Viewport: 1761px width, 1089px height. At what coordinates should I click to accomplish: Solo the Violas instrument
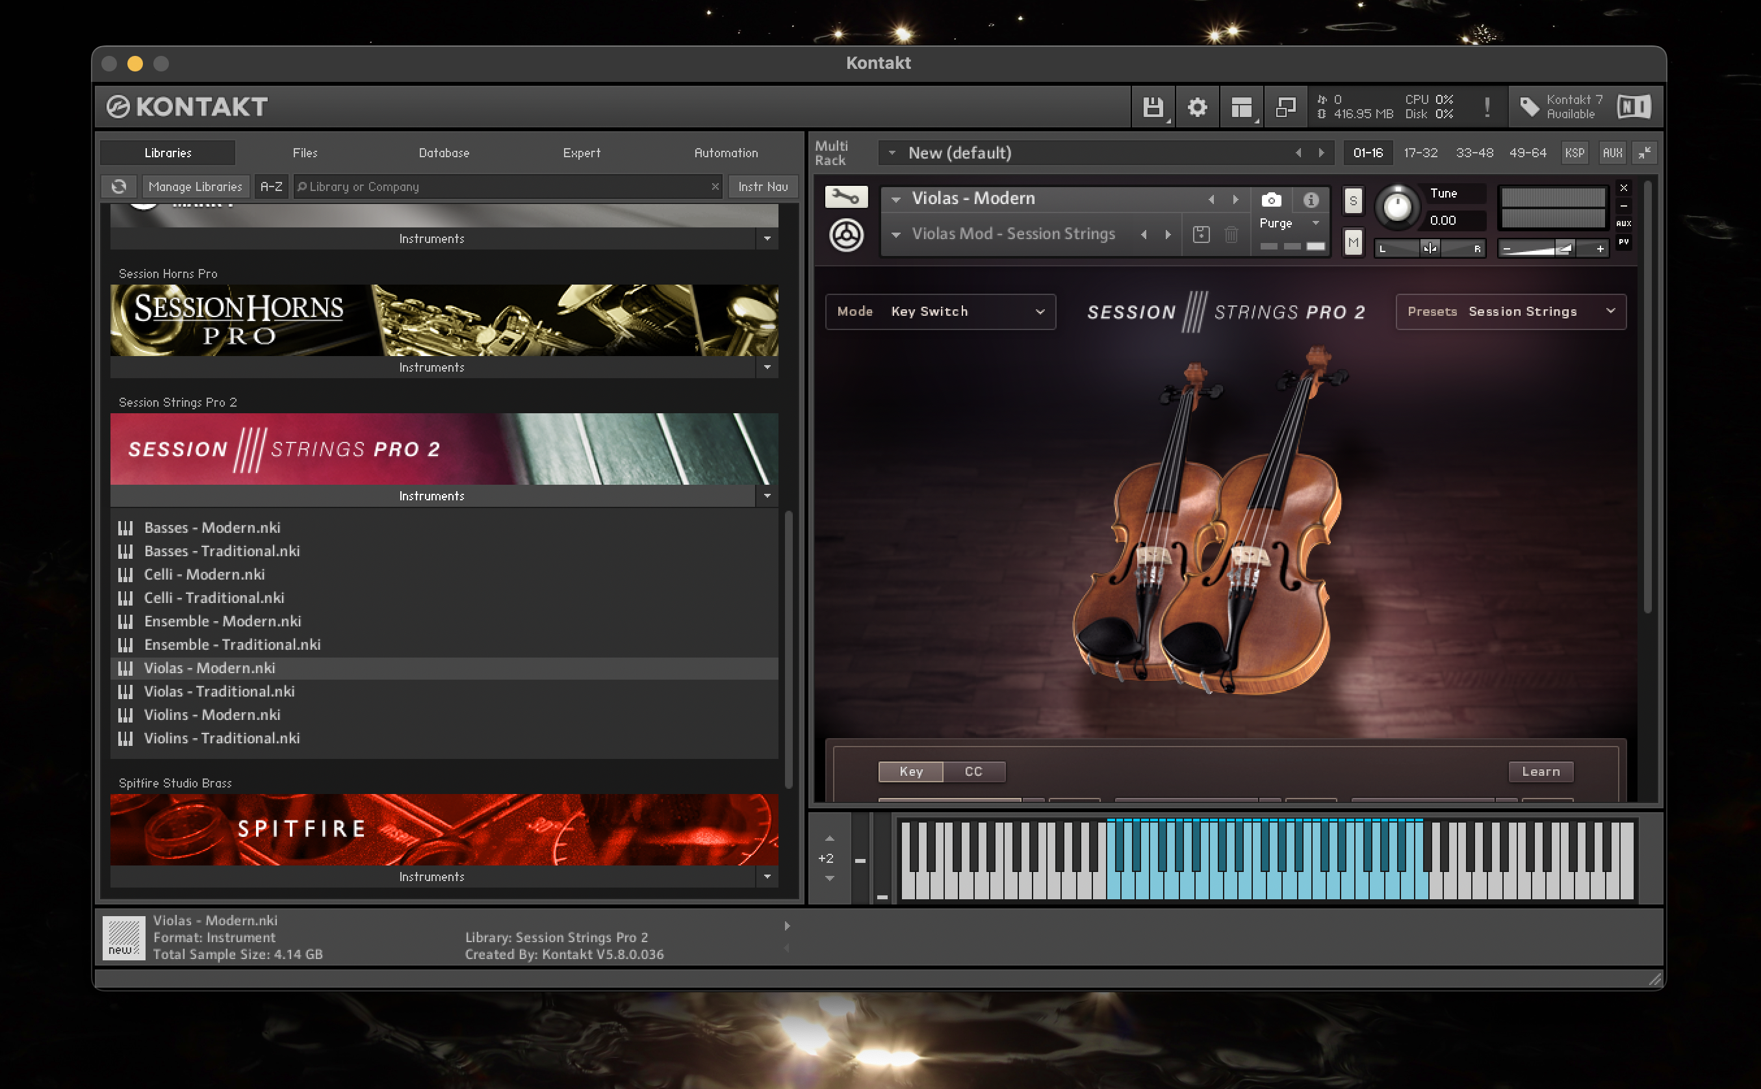point(1353,201)
